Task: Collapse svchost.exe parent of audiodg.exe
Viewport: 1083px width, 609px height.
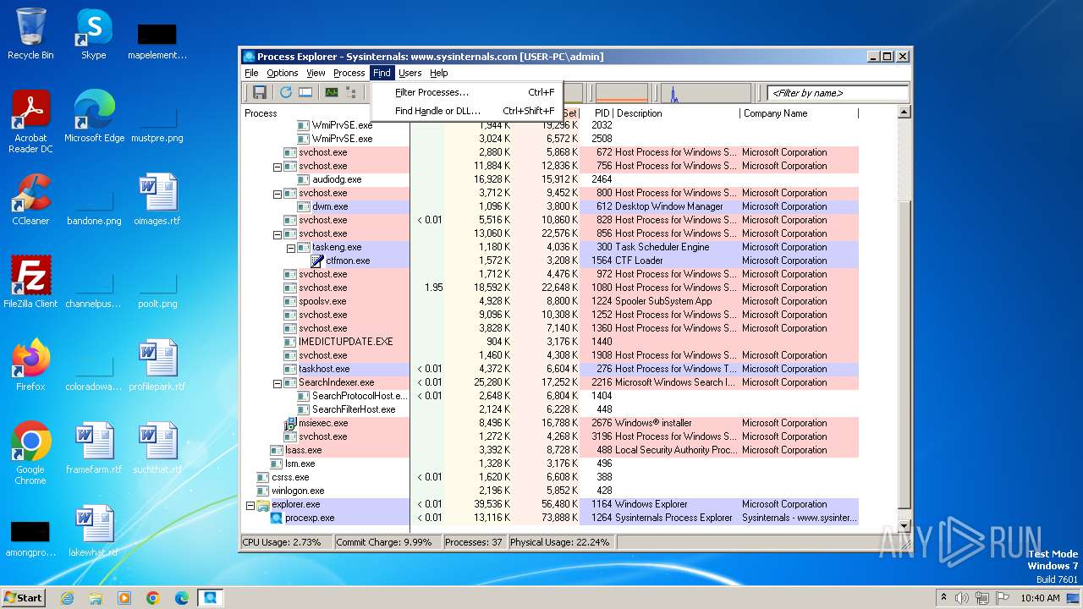Action: (x=277, y=167)
